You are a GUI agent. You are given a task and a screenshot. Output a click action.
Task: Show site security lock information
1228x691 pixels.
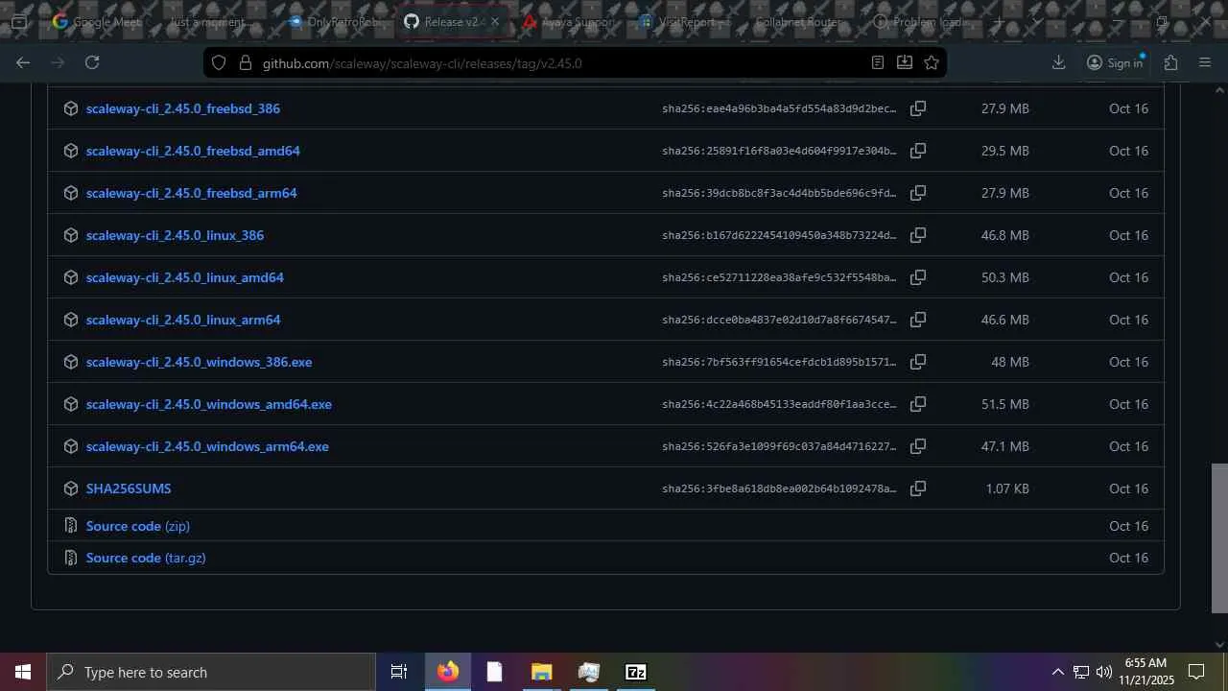(246, 62)
